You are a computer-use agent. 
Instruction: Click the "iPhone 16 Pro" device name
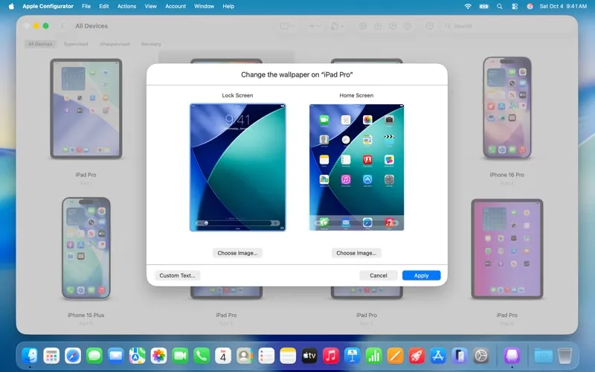[x=507, y=175]
